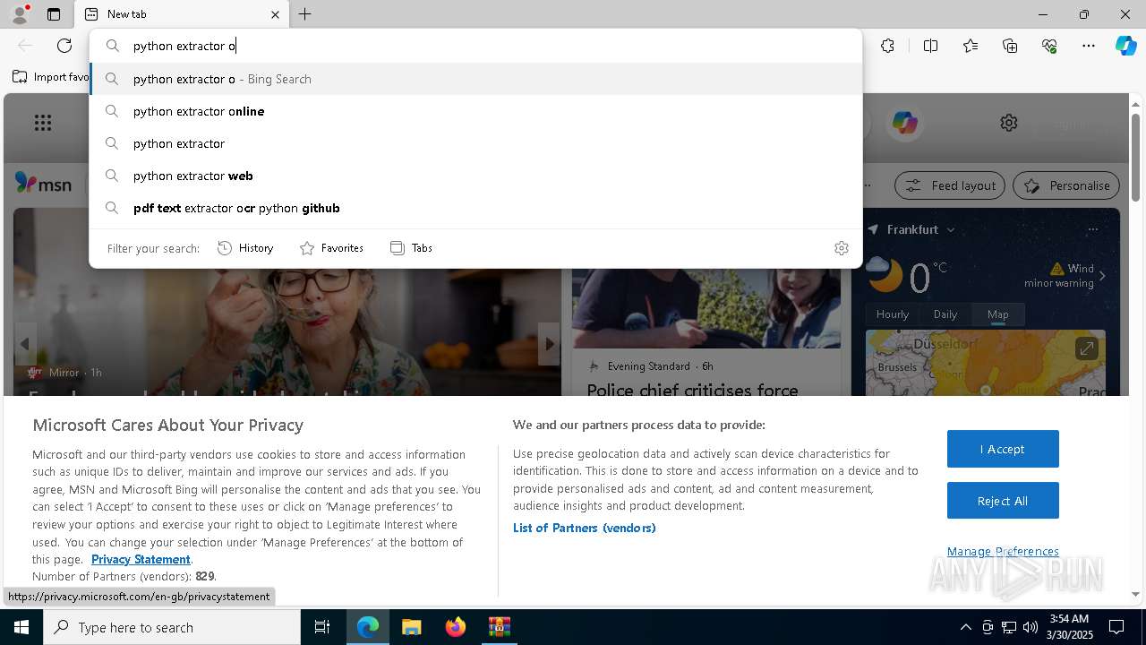The width and height of the screenshot is (1146, 645).
Task: Filter search by Favorites
Action: (331, 248)
